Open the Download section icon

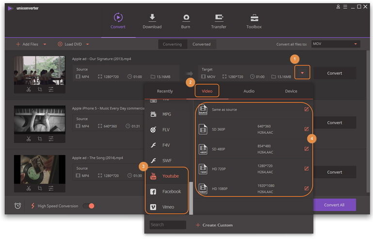click(x=152, y=18)
